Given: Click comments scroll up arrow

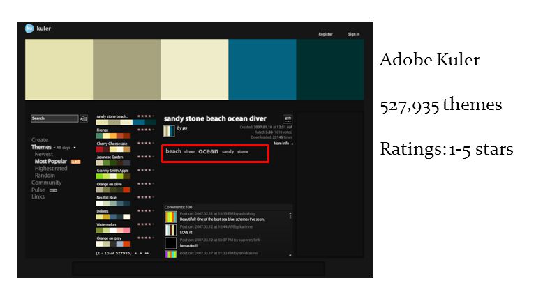Looking at the screenshot, I should click(290, 214).
